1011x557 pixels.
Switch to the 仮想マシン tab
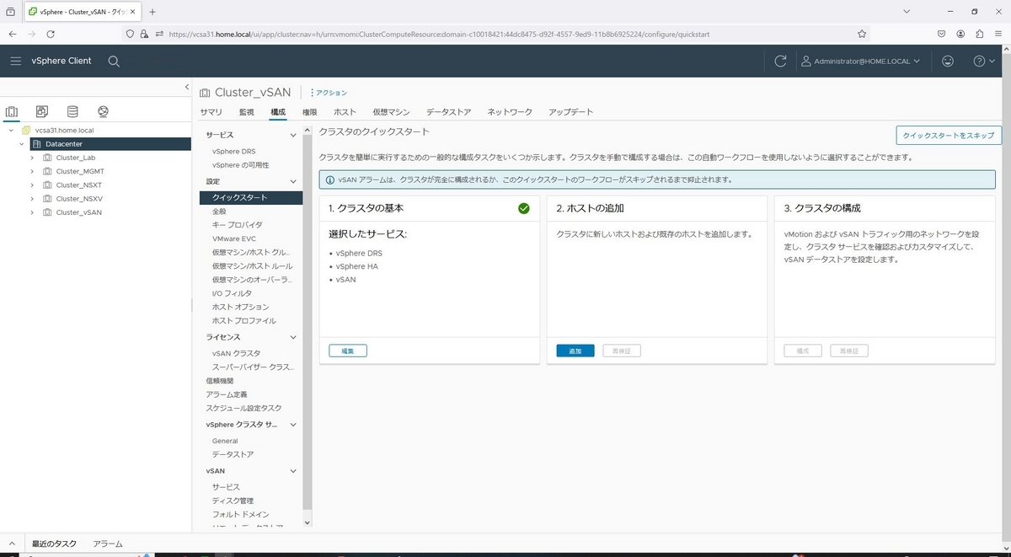(x=391, y=112)
